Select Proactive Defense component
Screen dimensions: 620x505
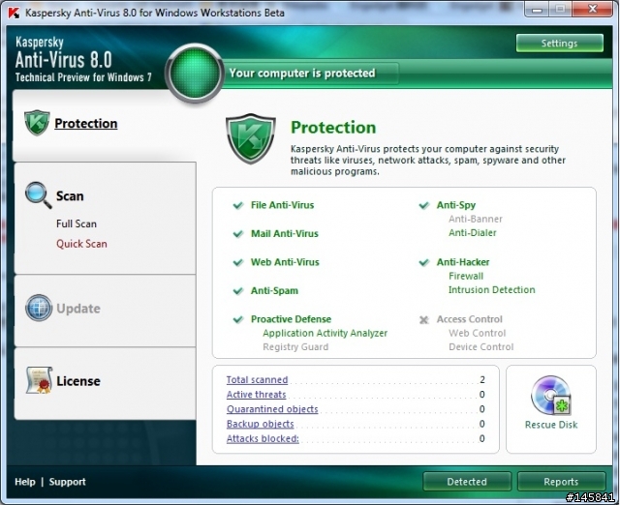[291, 319]
